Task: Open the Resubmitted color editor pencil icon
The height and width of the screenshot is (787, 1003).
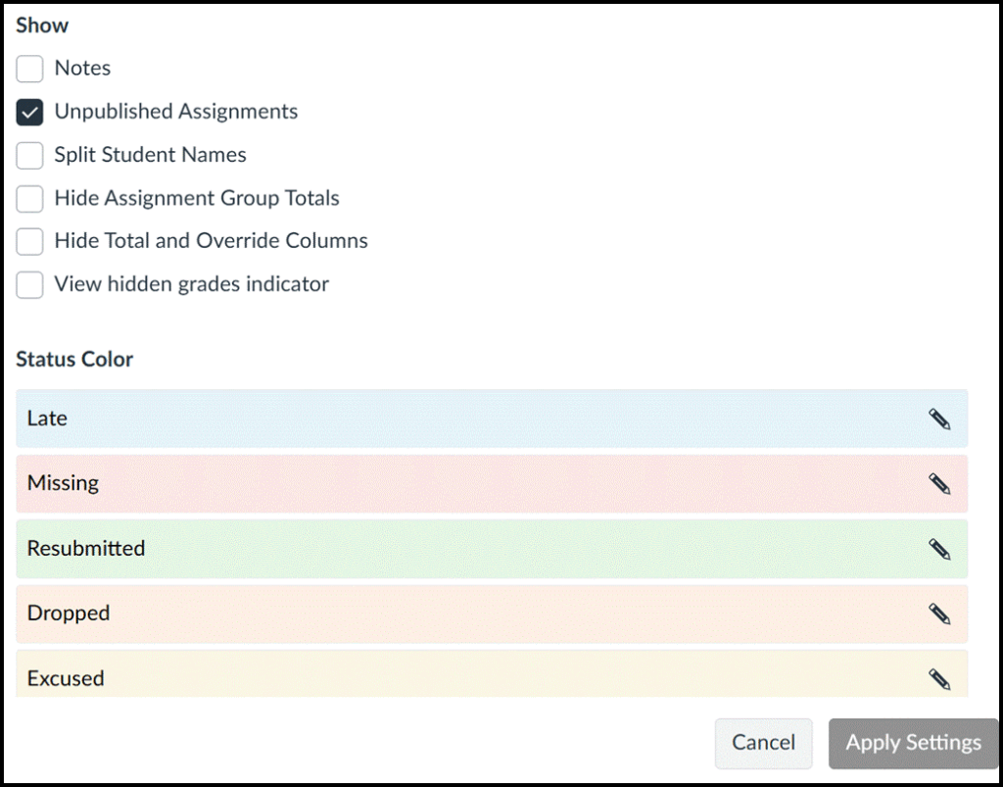Action: point(939,549)
